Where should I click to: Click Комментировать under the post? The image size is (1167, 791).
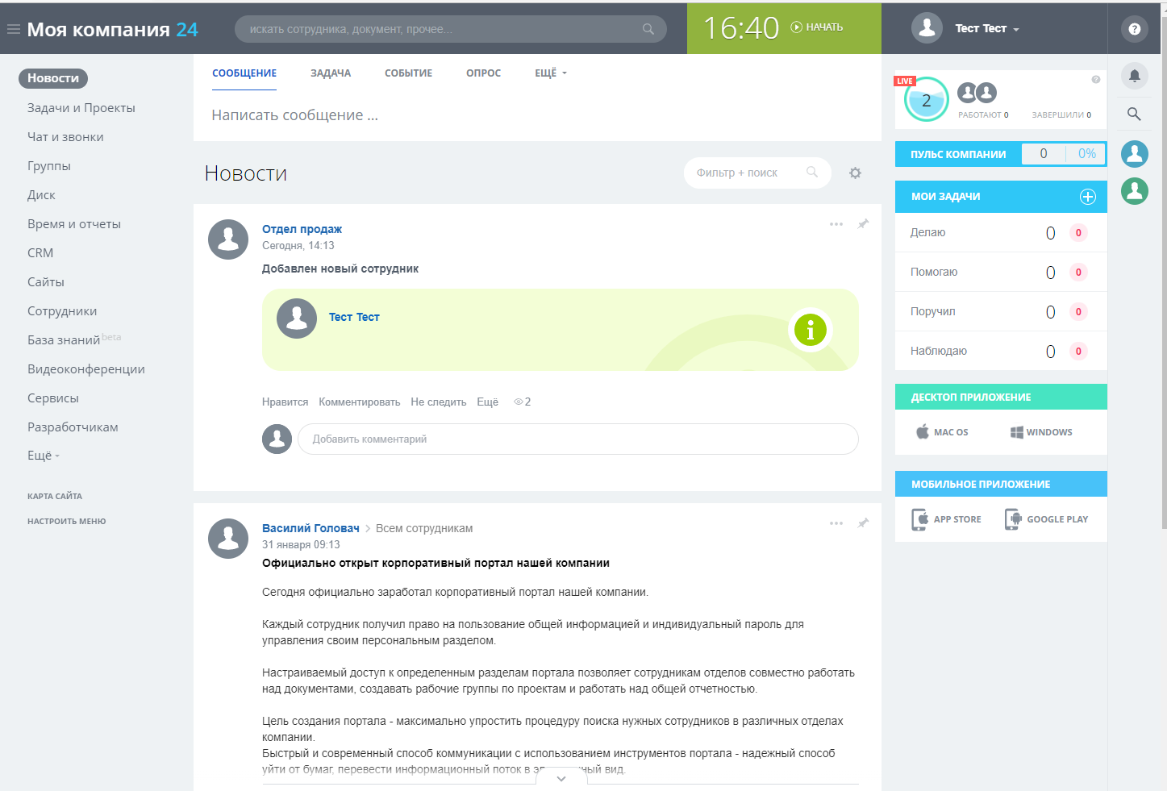tap(359, 402)
